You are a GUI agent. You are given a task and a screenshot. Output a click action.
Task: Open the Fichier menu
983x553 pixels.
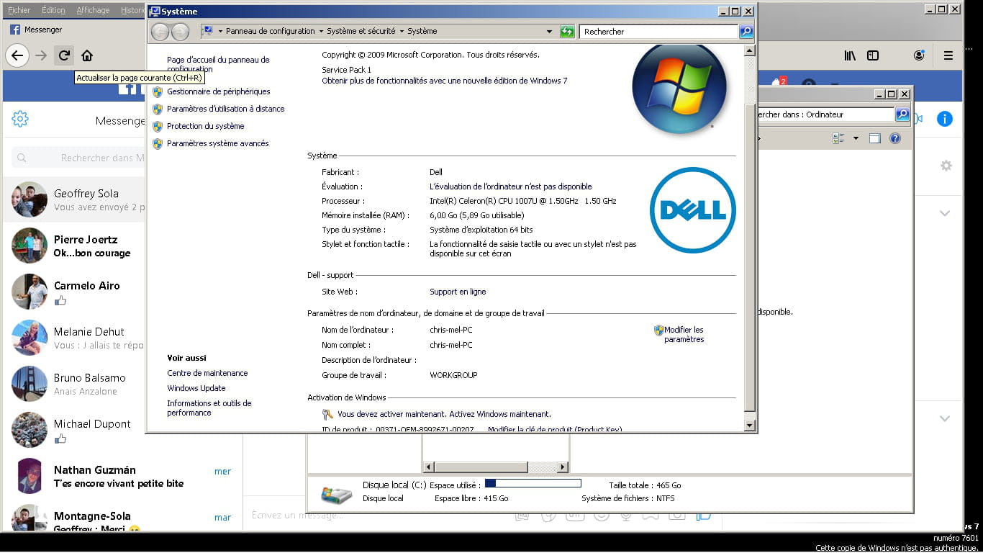click(x=19, y=10)
